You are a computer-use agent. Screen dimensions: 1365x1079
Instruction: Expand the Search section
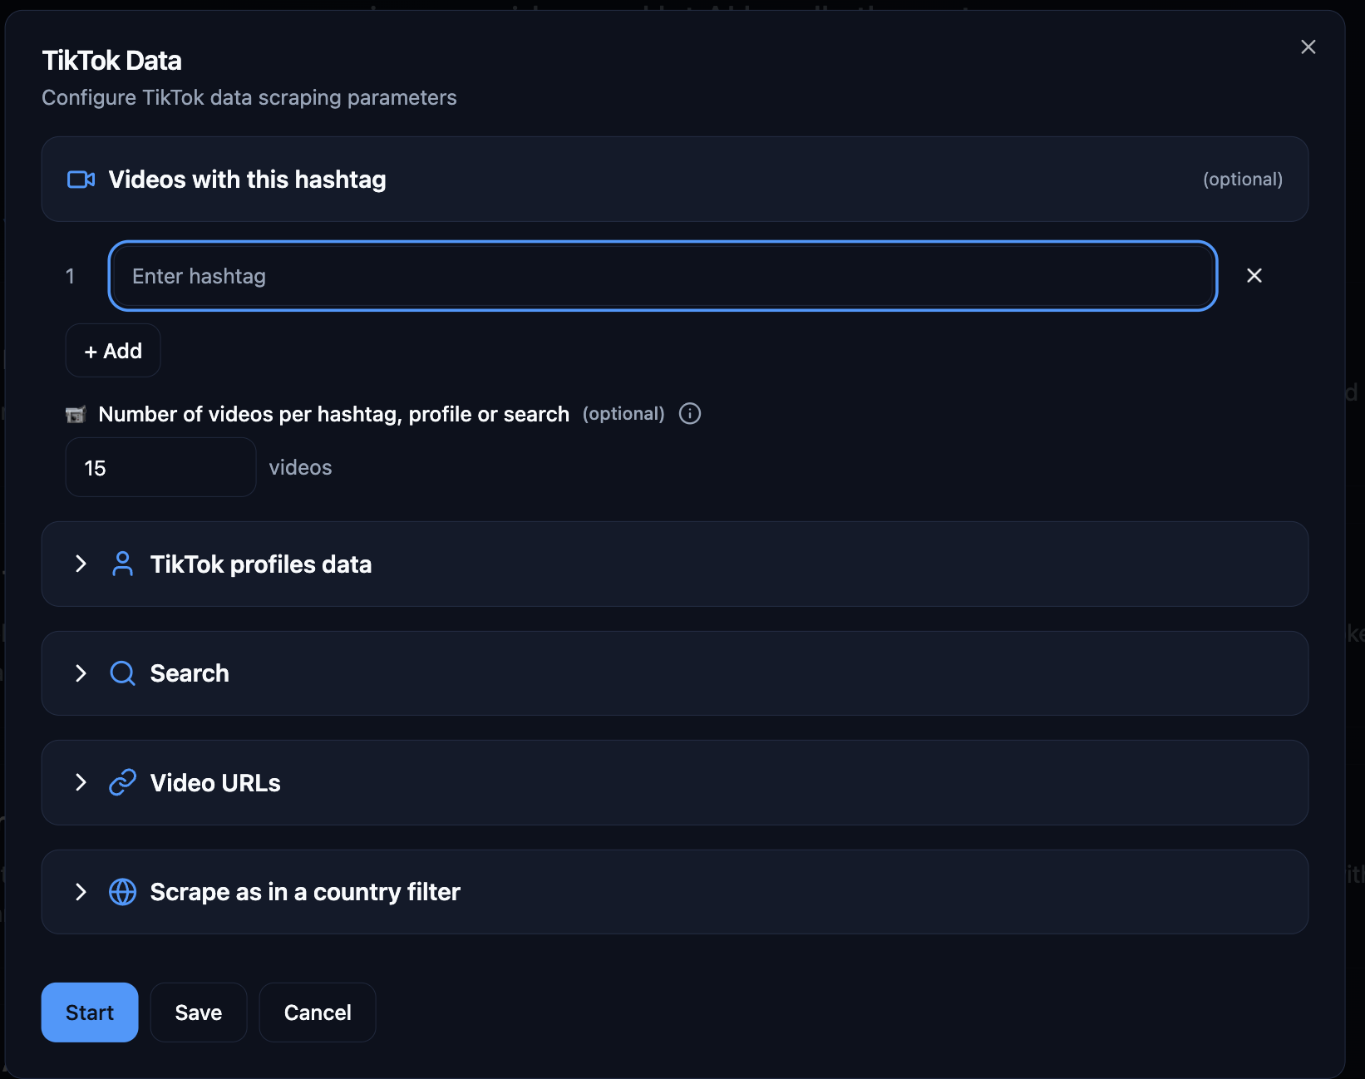click(81, 673)
